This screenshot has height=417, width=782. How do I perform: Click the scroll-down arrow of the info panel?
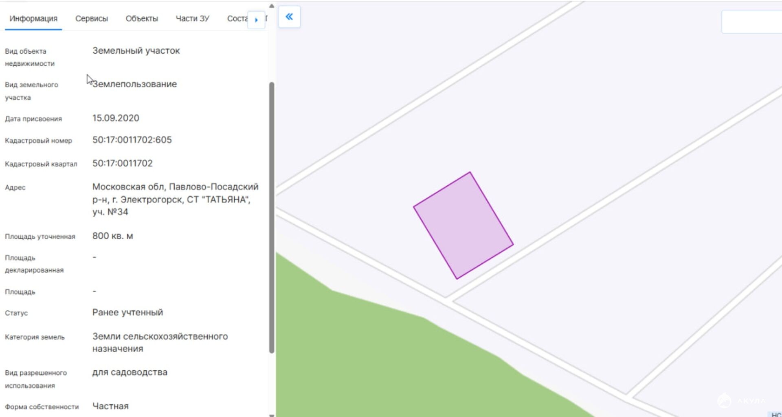click(x=272, y=415)
